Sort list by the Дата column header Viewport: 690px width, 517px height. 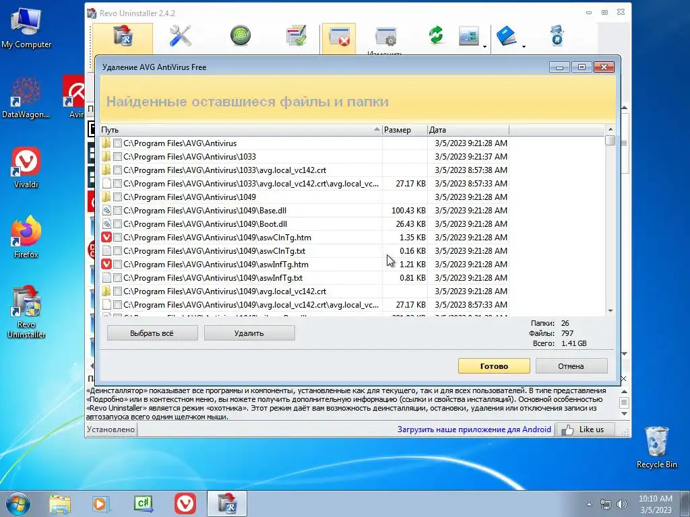tap(468, 130)
